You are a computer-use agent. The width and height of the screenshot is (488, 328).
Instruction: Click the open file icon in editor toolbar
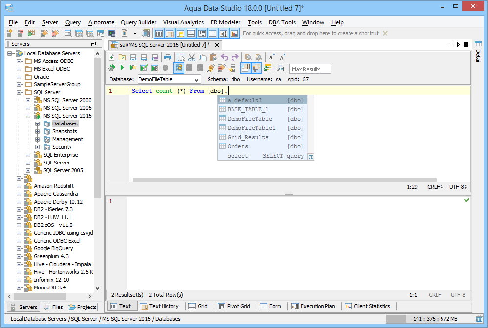[x=122, y=57]
